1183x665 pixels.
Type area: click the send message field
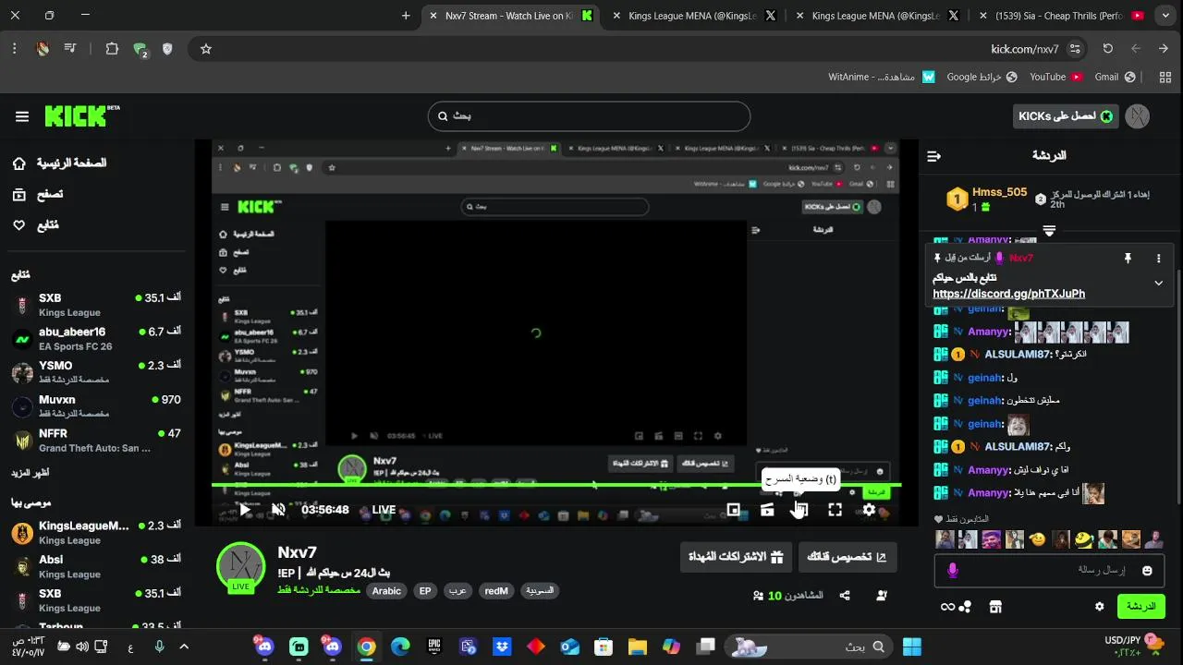pyautogui.click(x=1049, y=571)
